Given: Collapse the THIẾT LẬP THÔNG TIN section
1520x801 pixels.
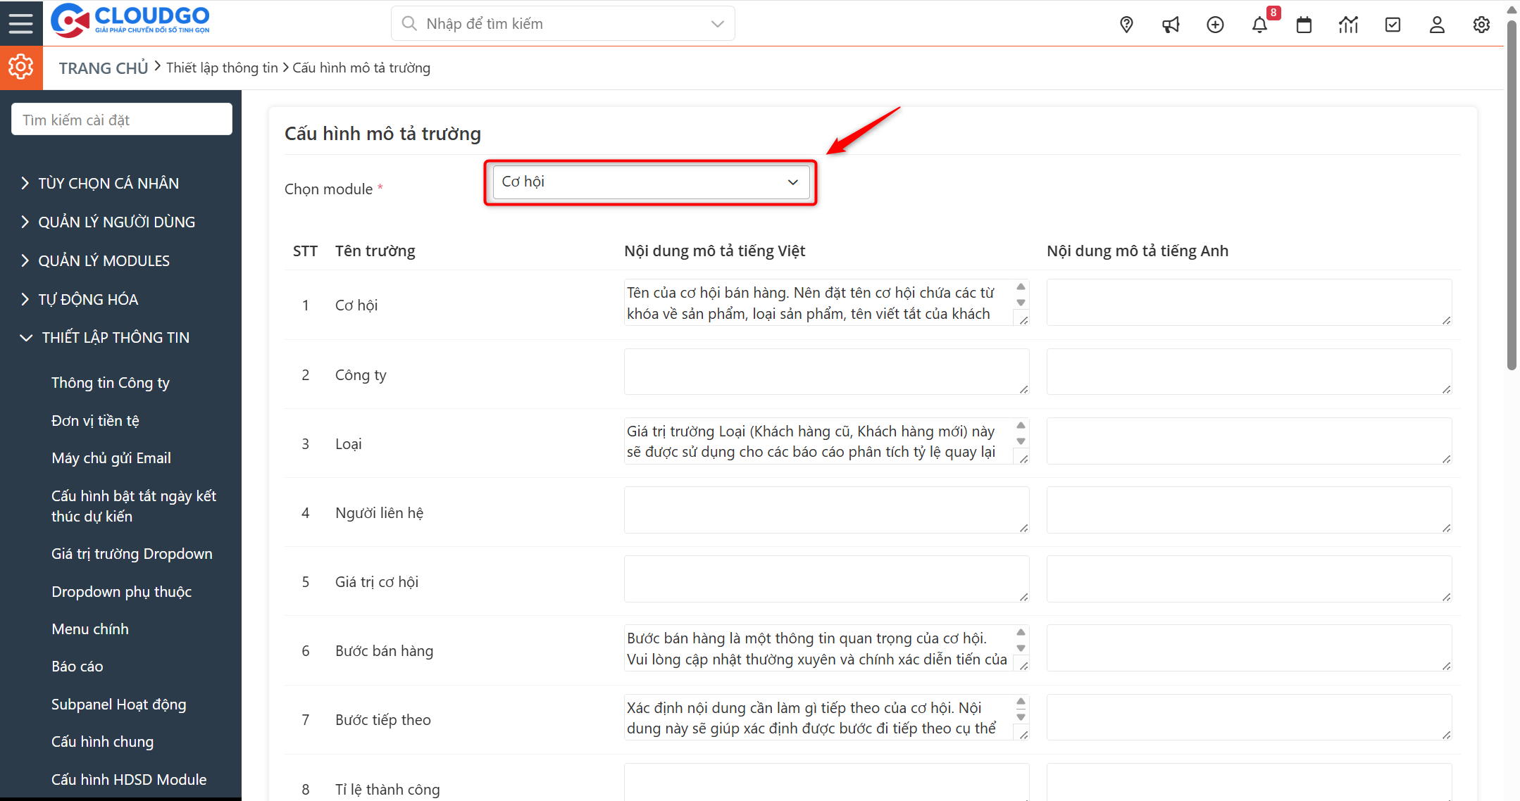Looking at the screenshot, I should [x=115, y=337].
